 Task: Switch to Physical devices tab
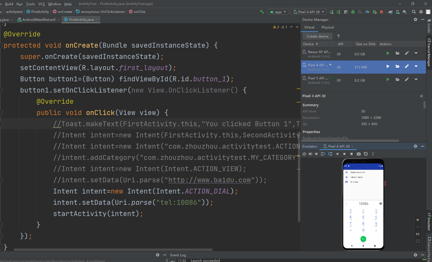[328, 27]
